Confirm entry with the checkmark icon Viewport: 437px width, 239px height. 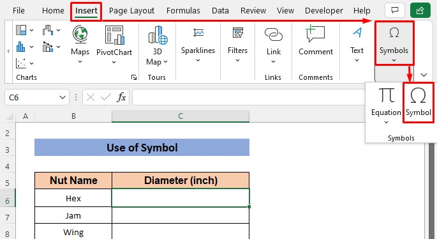tap(106, 97)
